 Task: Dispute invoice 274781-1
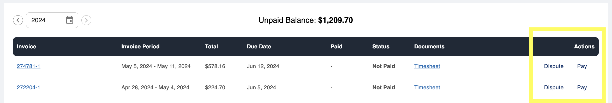pyautogui.click(x=554, y=66)
